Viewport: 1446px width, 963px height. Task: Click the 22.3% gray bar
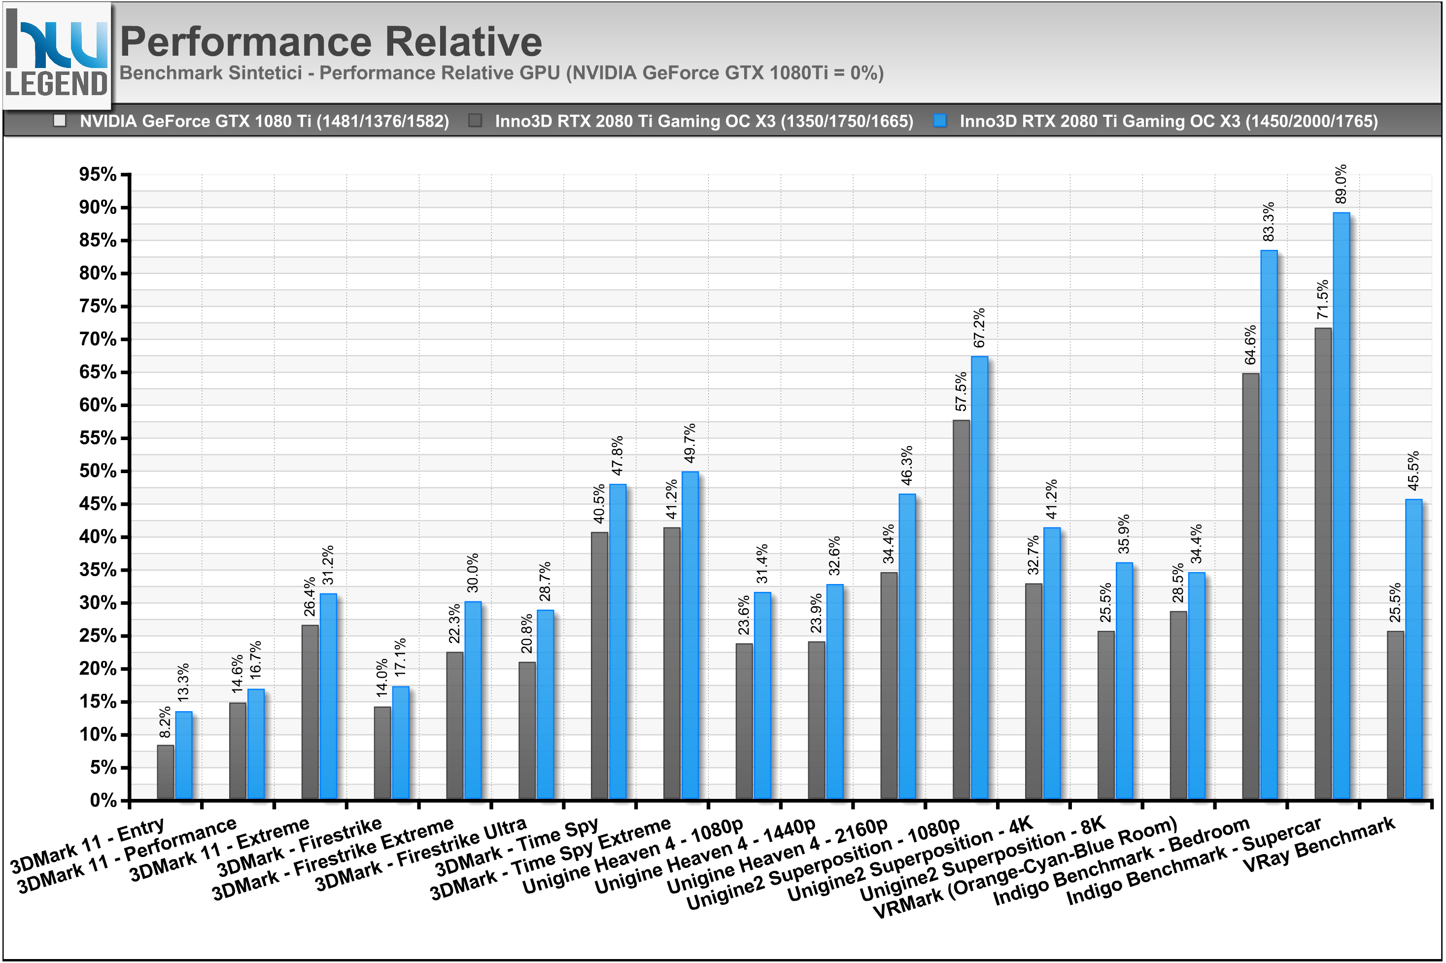pos(454,726)
